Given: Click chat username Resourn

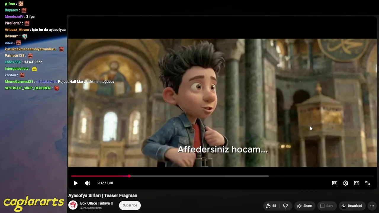Looking at the screenshot, I should [12, 36].
